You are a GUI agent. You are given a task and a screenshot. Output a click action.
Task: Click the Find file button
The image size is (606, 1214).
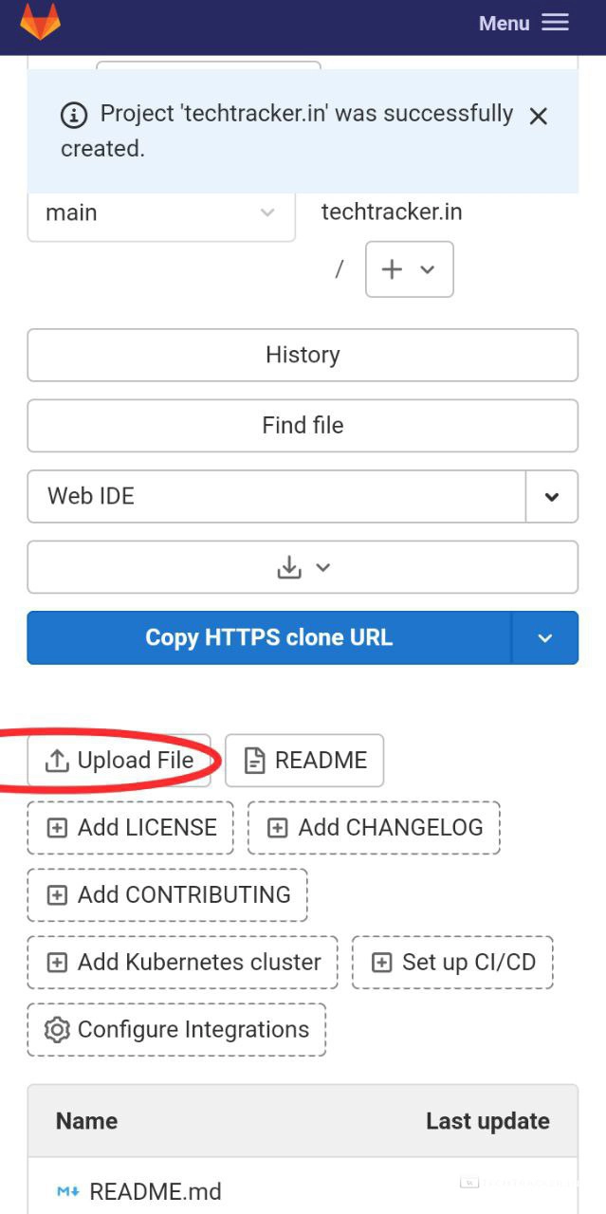(303, 425)
